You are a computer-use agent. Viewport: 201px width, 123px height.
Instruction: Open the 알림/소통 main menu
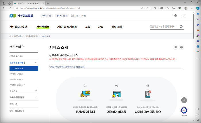pyautogui.click(x=117, y=27)
